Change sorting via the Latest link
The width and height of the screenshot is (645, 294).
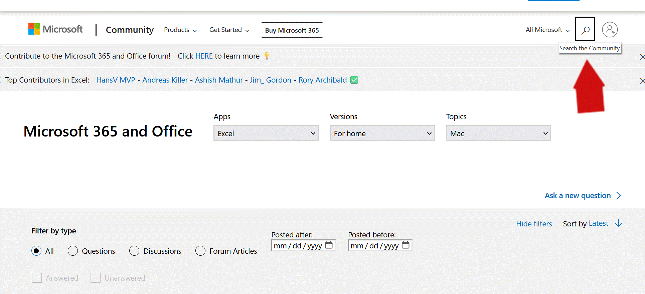pos(598,223)
